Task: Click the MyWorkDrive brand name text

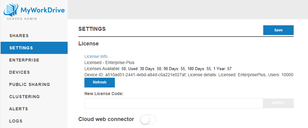Action: 42,10
